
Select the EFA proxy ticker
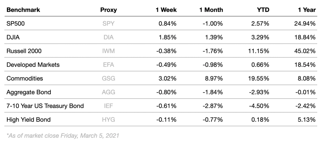[x=108, y=65]
